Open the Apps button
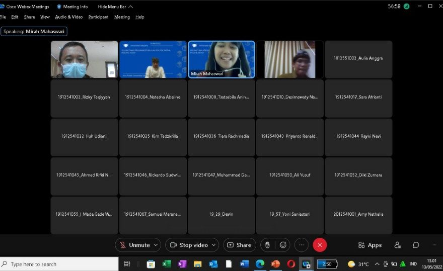The image size is (443, 271). point(370,245)
